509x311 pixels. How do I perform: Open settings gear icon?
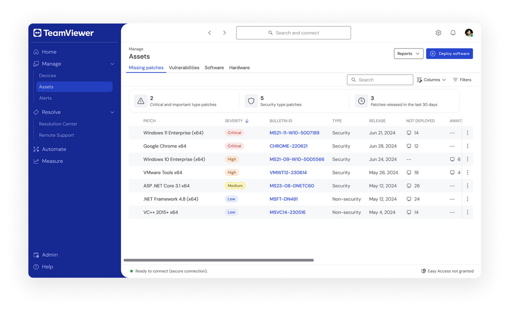(438, 33)
